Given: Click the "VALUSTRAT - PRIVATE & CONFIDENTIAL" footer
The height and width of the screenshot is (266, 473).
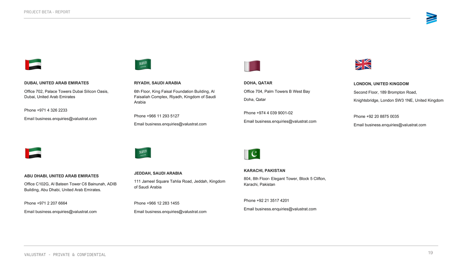Looking at the screenshot, I should pos(65,255).
